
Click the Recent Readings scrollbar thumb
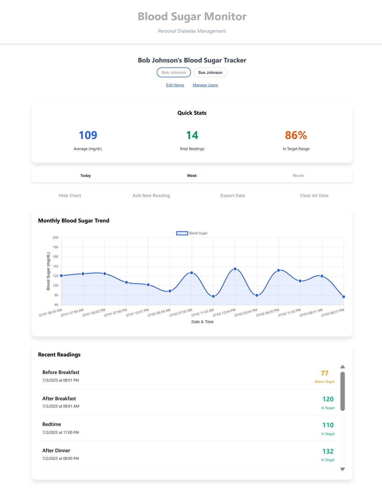(343, 391)
